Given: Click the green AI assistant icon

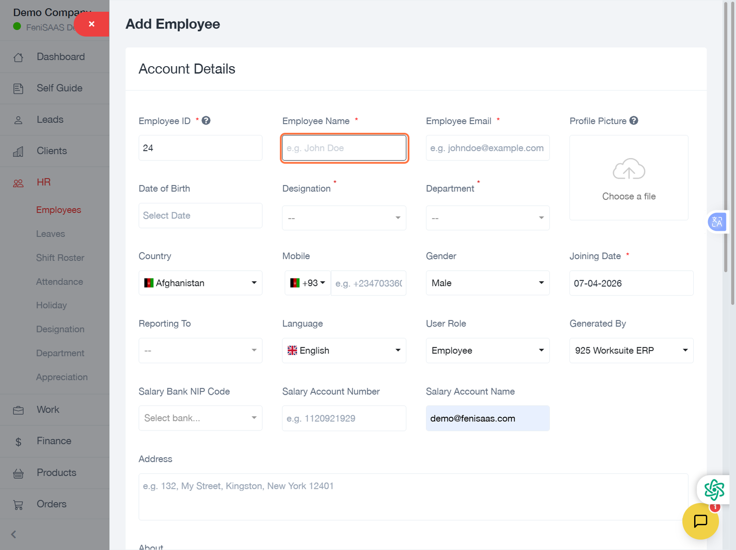Looking at the screenshot, I should [x=713, y=490].
